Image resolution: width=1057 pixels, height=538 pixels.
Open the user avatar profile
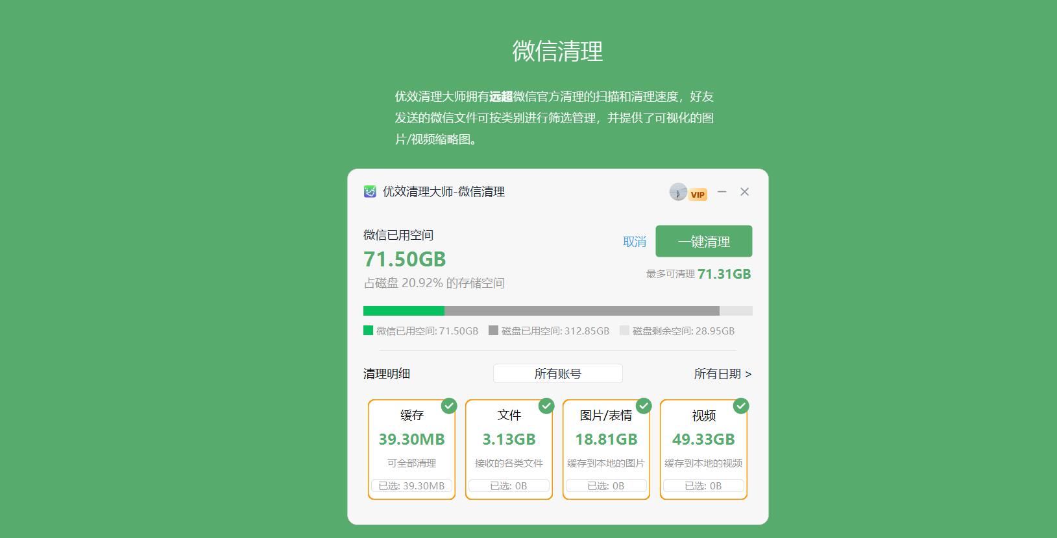point(678,192)
